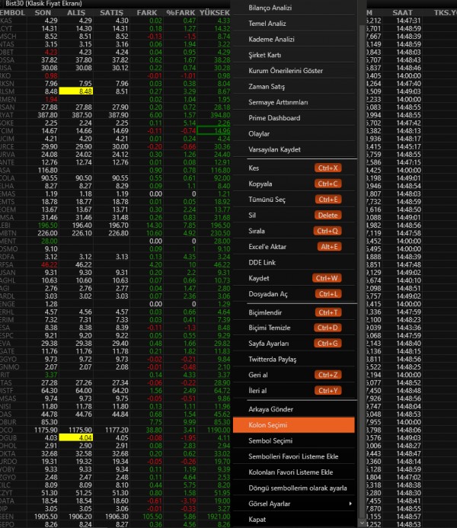Select Geri al (Ctrl+Z) item
This screenshot has width=457, height=528.
293,375
